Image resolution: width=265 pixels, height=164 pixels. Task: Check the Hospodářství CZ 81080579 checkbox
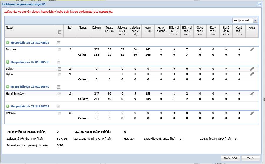59,87
